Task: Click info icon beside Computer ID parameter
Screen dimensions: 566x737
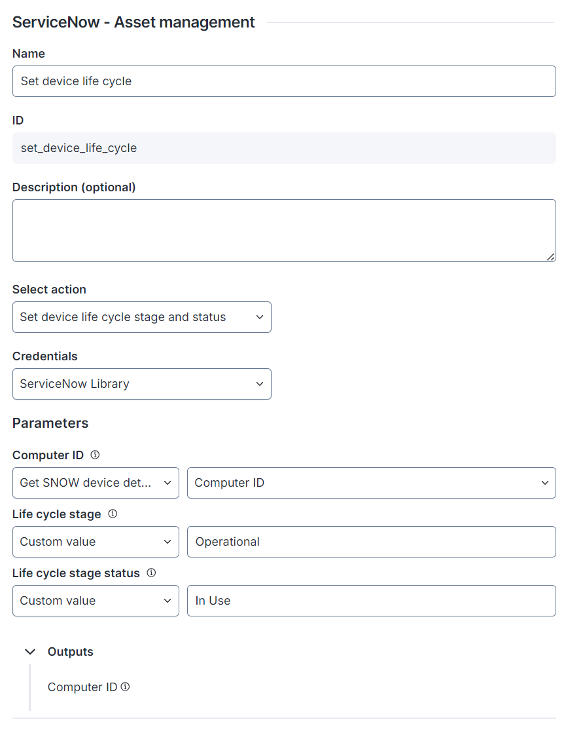Action: coord(95,455)
